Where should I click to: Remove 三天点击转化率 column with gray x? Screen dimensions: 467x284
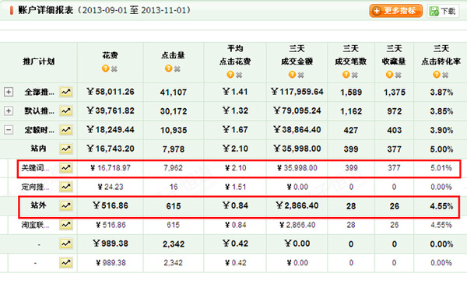445,75
